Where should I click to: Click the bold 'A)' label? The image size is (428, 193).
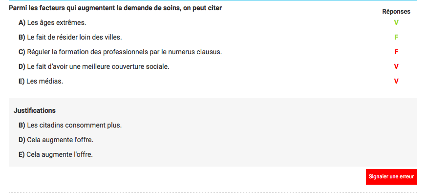22,23
